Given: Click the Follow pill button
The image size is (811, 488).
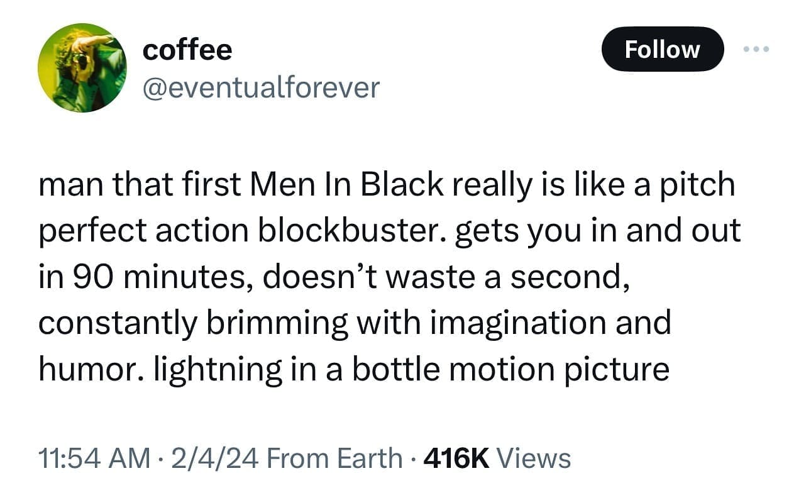Looking at the screenshot, I should pos(663,49).
